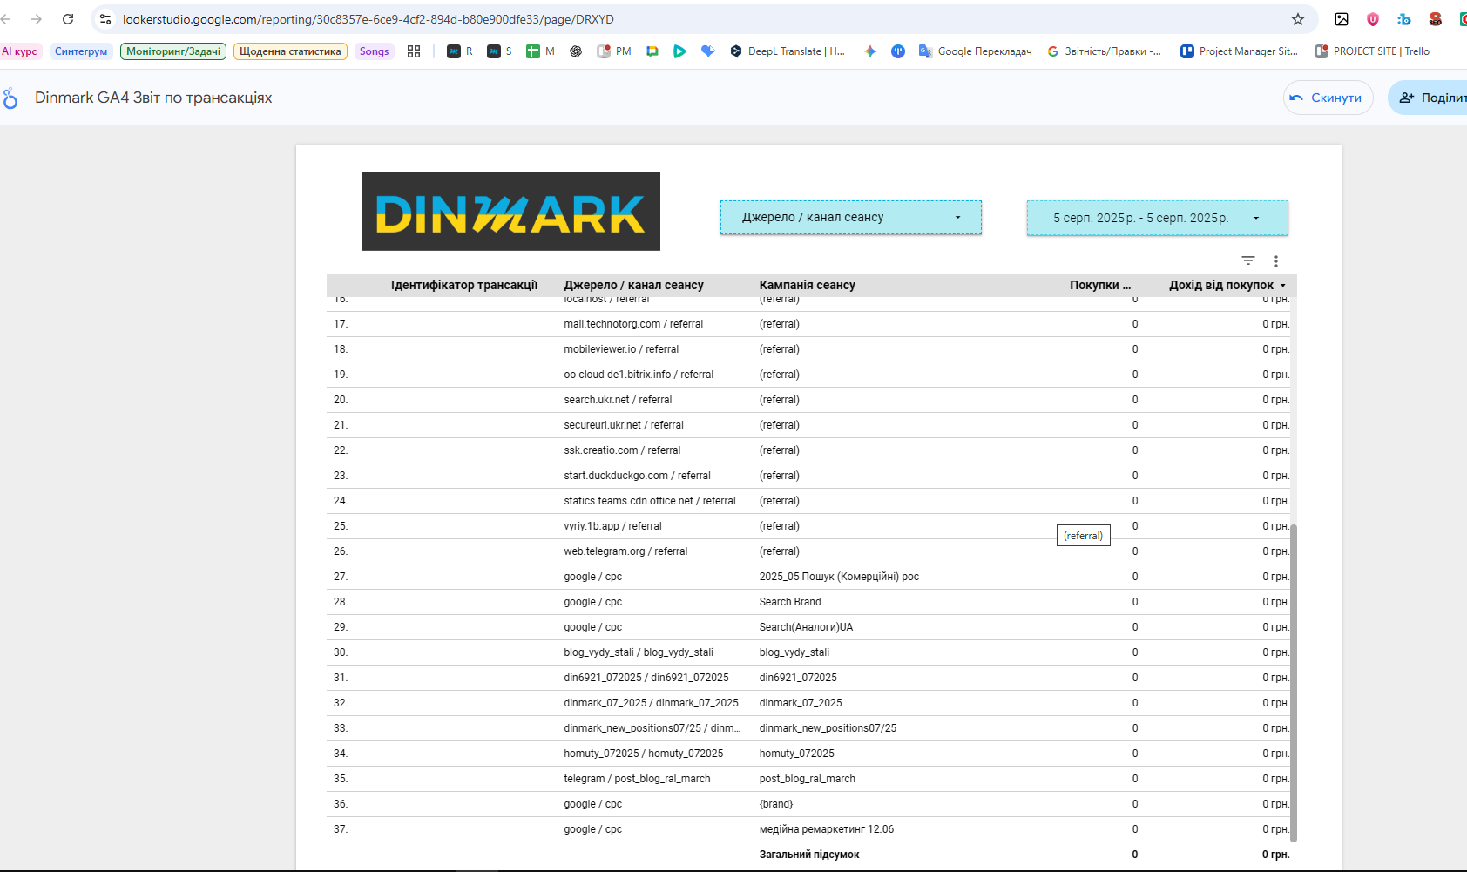Viewport: 1467px width, 872px height.
Task: Expand the Джерело / канал сеансу dropdown
Action: coord(850,218)
